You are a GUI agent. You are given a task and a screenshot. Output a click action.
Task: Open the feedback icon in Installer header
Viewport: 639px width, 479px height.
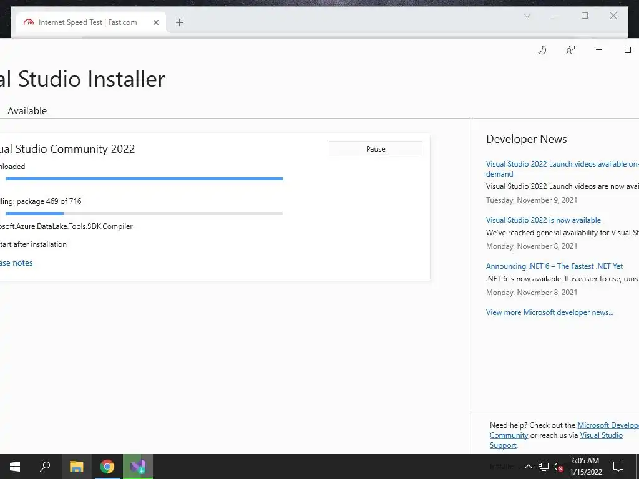coord(570,50)
